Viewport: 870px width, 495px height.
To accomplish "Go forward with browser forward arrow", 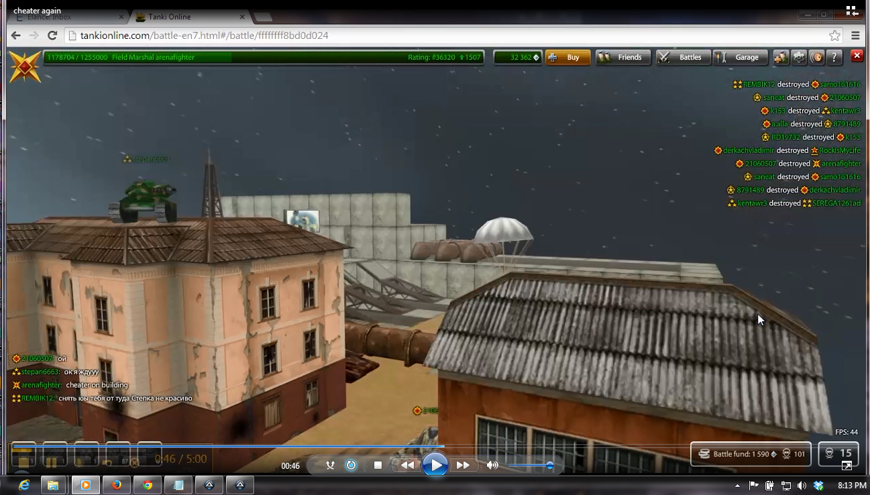I will point(34,36).
